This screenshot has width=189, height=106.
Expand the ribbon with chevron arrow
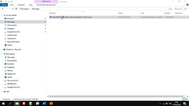coord(184,5)
